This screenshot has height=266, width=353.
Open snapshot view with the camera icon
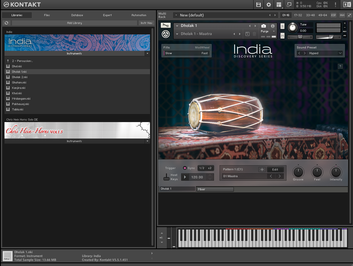coord(263,26)
